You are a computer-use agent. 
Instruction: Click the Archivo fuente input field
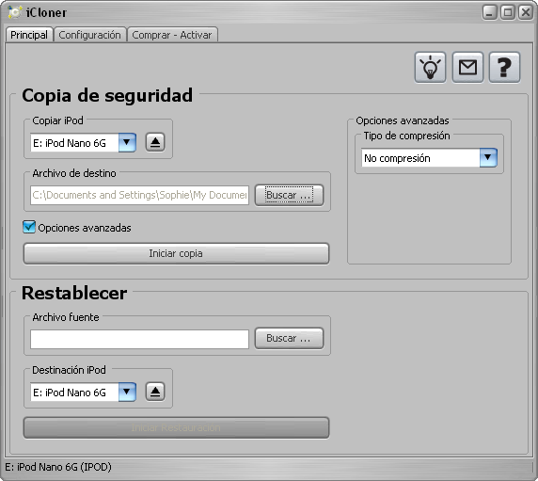(x=139, y=339)
